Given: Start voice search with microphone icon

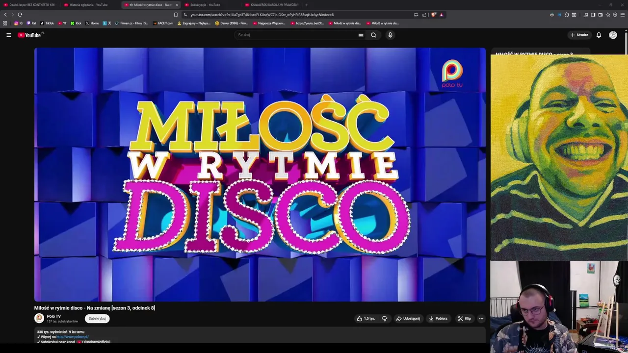Looking at the screenshot, I should (x=390, y=35).
